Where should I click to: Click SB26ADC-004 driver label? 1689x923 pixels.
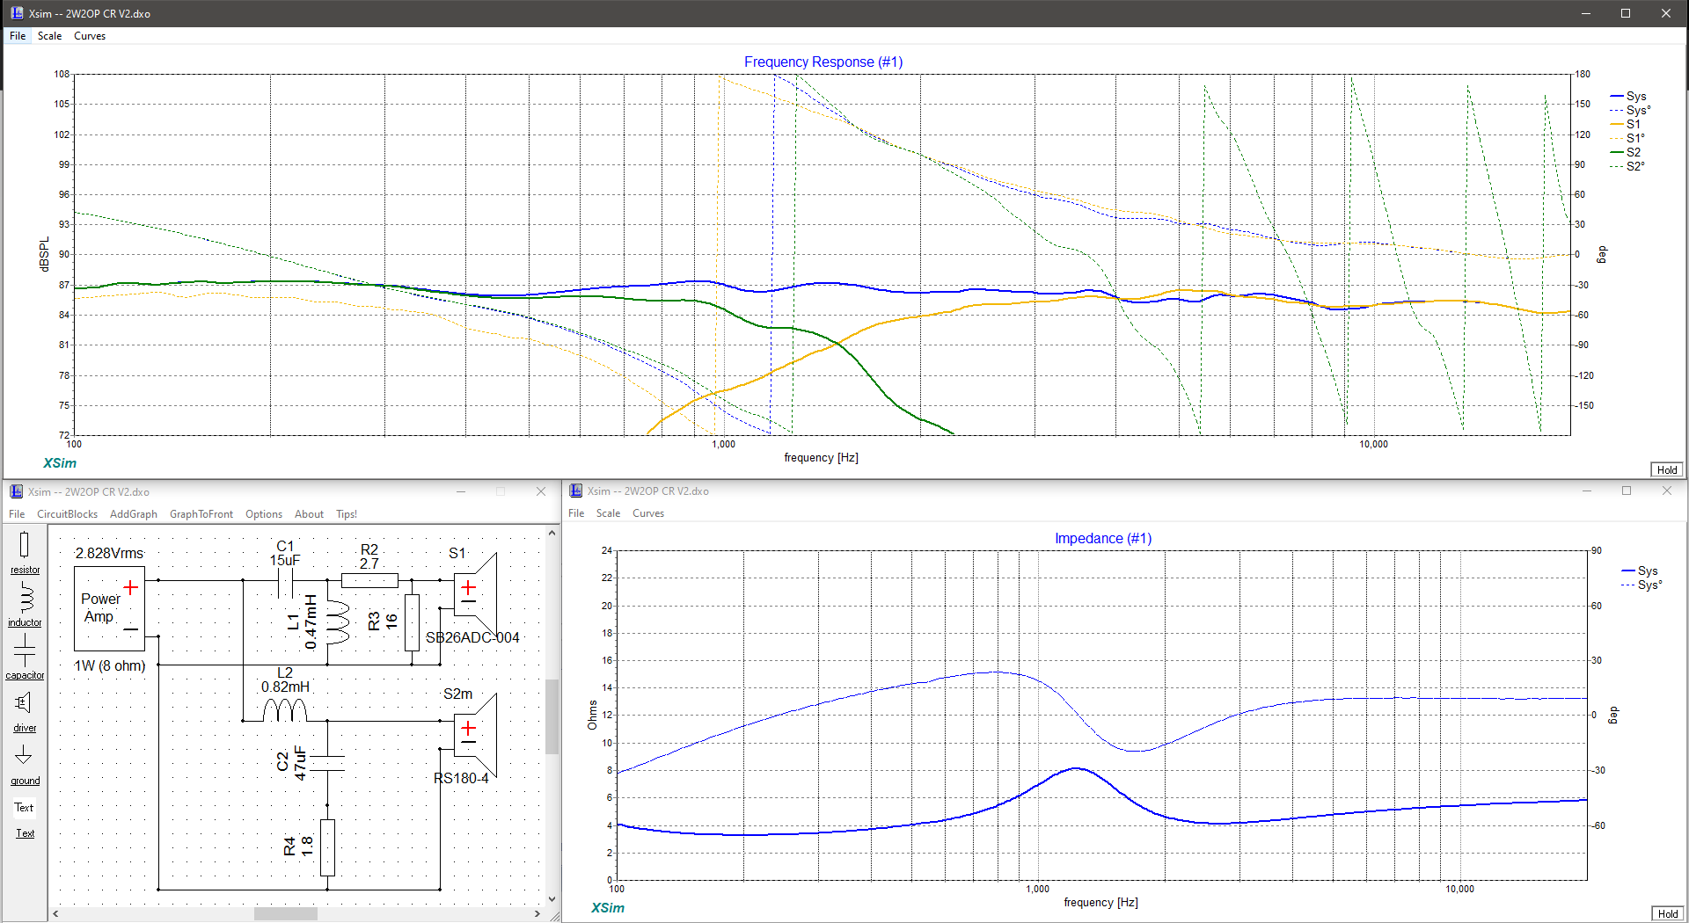click(472, 637)
